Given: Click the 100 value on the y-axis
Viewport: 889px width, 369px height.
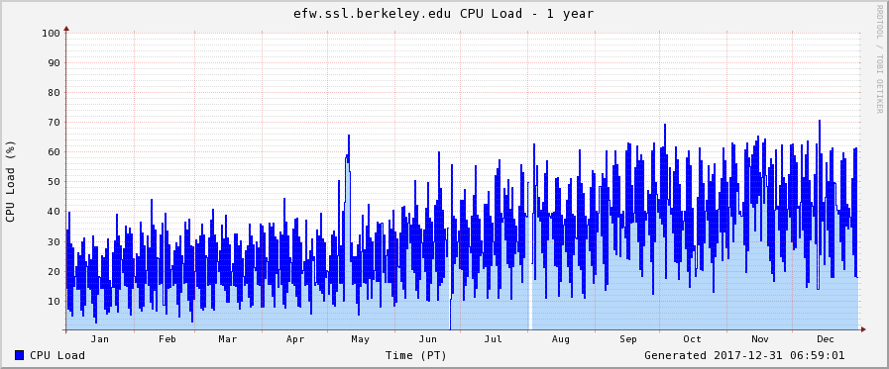Looking at the screenshot, I should [x=51, y=33].
